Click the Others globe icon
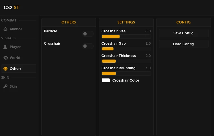Viewport: 214px width, 136px height. pyautogui.click(x=5, y=69)
